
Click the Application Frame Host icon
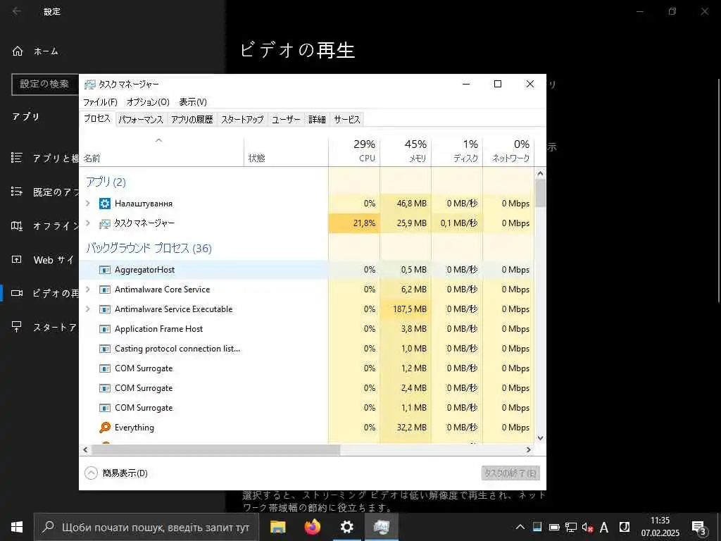(x=105, y=330)
